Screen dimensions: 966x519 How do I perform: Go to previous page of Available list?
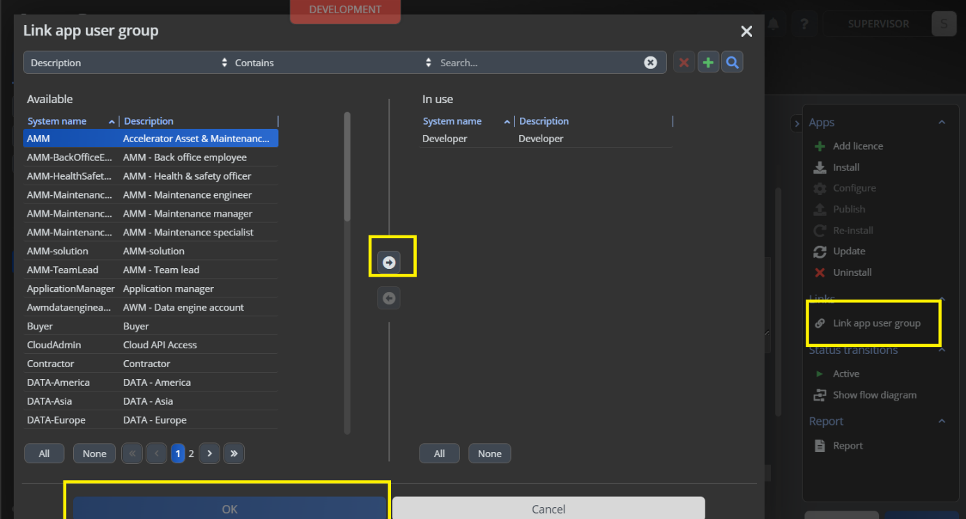pyautogui.click(x=156, y=454)
